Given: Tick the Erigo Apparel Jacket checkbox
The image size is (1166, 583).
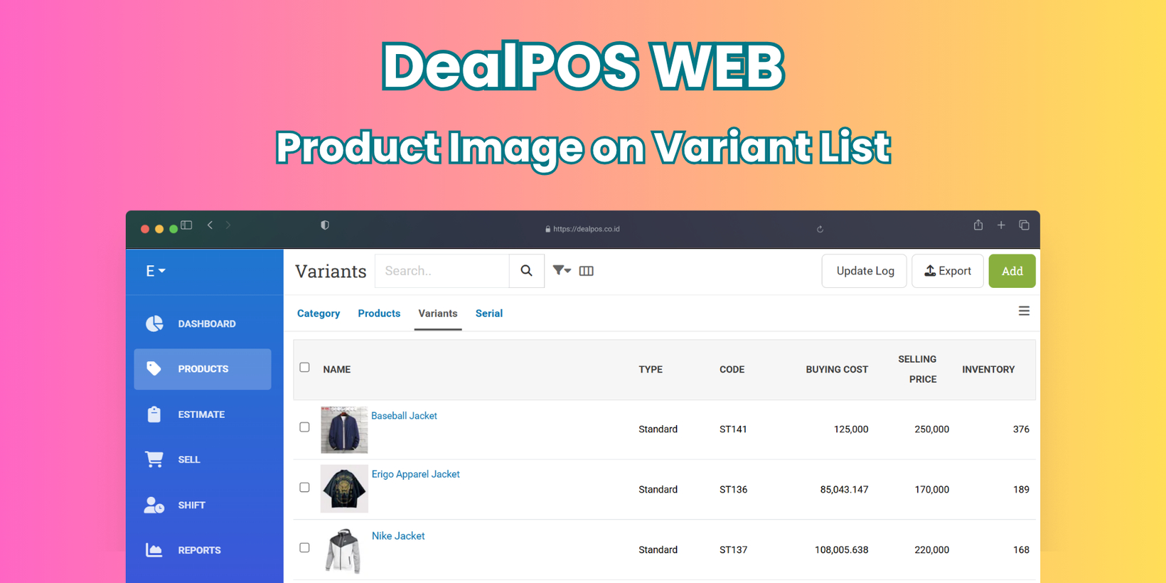Looking at the screenshot, I should [304, 488].
